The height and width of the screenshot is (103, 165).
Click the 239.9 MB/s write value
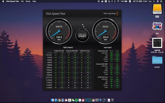pos(59,38)
